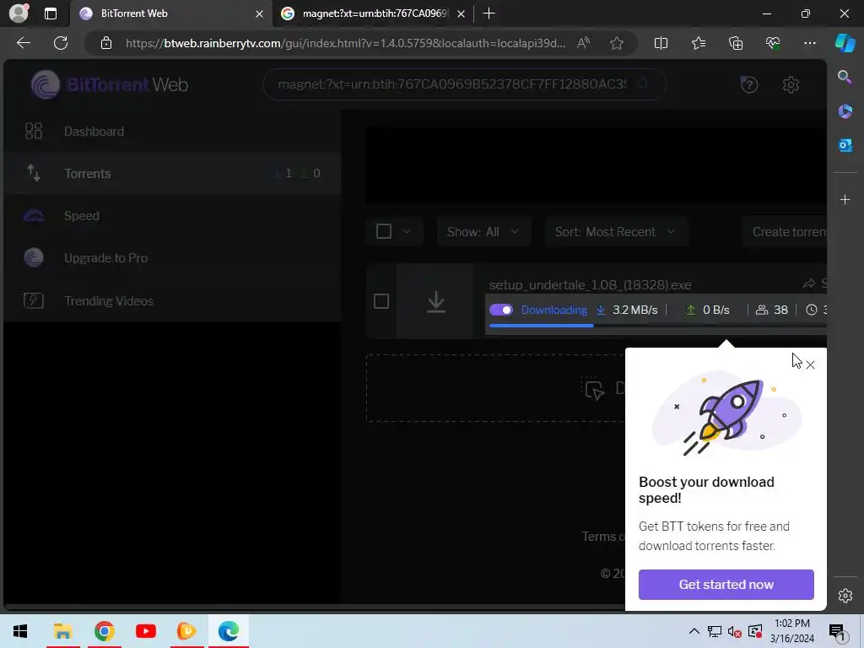Image resolution: width=864 pixels, height=648 pixels.
Task: Launch Chrome from the taskbar
Action: [104, 631]
